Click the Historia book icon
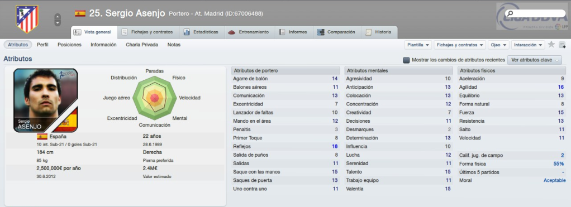 click(369, 32)
